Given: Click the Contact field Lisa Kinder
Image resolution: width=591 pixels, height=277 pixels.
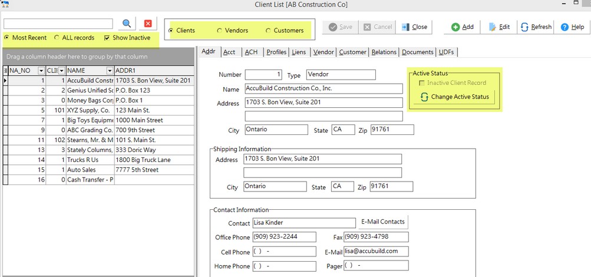Looking at the screenshot, I should [x=304, y=223].
